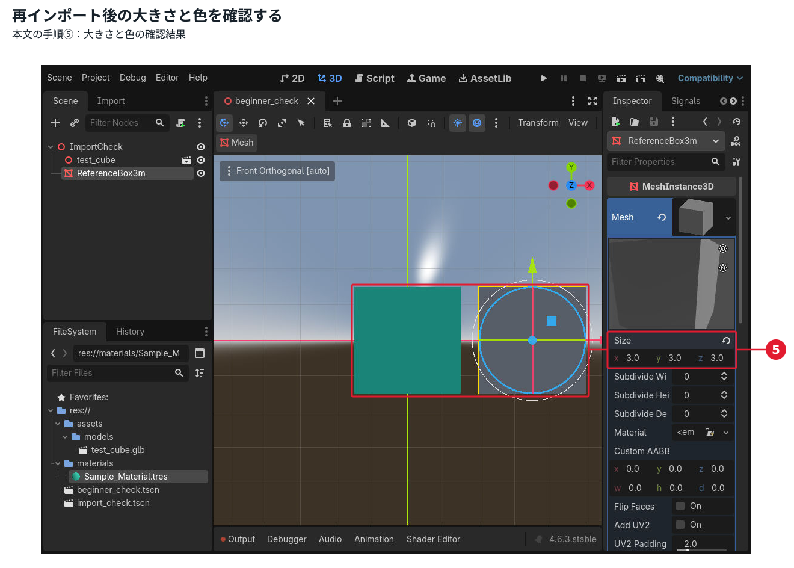Reset the Size property with revert arrow
The width and height of the screenshot is (794, 568).
coord(726,341)
